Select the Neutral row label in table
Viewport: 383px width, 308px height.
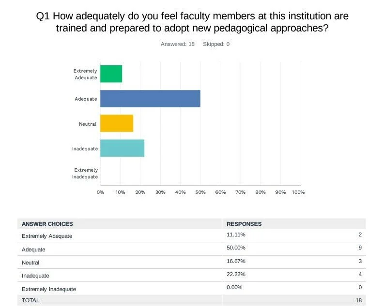(x=31, y=263)
